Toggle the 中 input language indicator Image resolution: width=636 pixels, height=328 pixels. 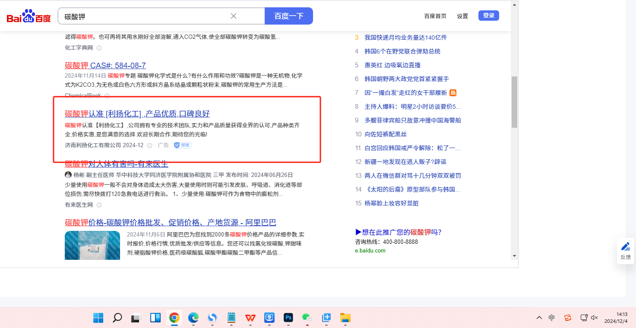(552, 318)
